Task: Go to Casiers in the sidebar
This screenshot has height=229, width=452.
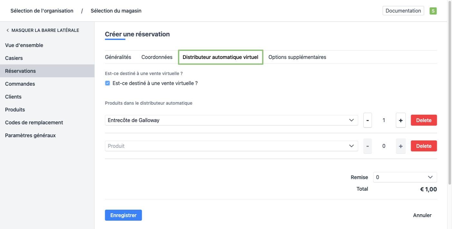Action: click(14, 58)
